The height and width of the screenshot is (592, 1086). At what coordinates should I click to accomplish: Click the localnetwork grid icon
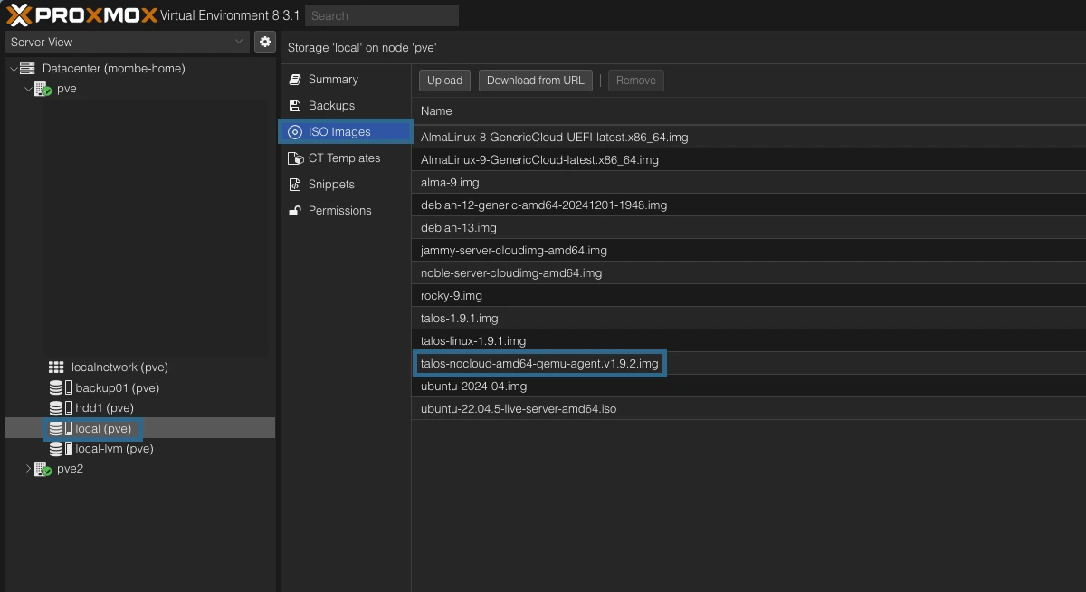(x=56, y=368)
